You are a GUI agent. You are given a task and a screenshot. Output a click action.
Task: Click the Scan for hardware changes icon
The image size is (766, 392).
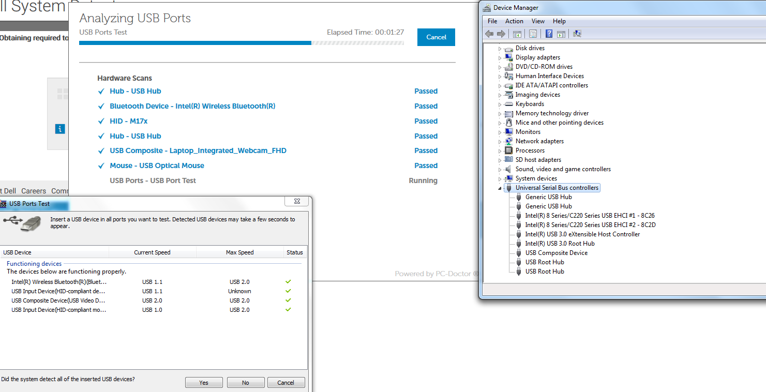tap(577, 34)
